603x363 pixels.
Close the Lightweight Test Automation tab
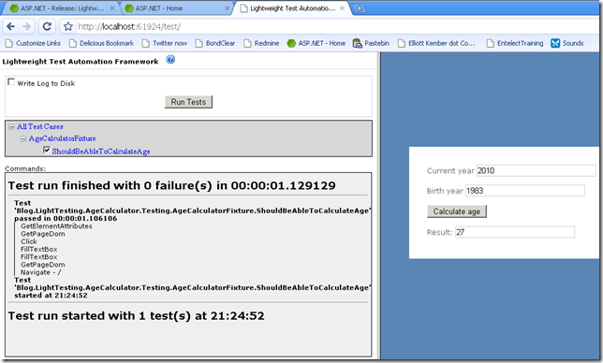[x=342, y=8]
